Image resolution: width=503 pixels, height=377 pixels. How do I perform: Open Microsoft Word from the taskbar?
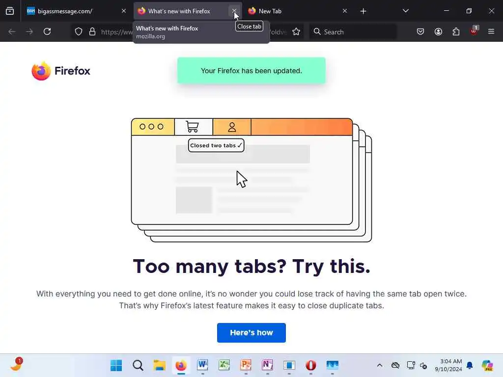click(202, 365)
